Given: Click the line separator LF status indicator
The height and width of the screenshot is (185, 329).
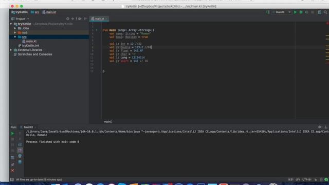Looking at the screenshot, I should (298, 179).
